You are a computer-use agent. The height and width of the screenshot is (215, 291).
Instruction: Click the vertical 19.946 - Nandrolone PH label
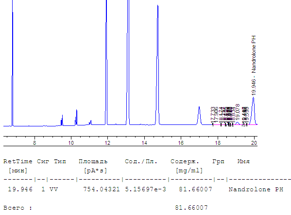(254, 65)
